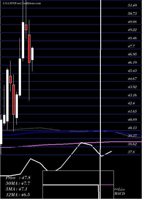Screen dimensions: 142x199
Task: Click the Price : 47.8 readout
Action: pos(18,178)
